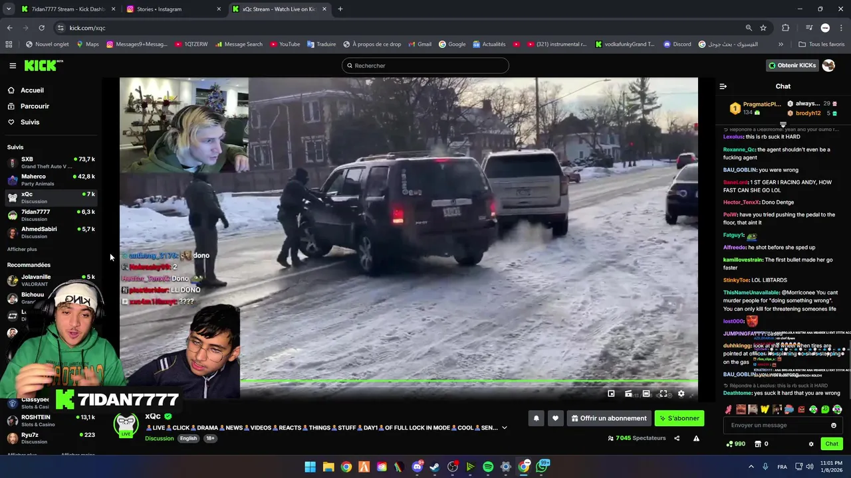This screenshot has width=851, height=478.
Task: Open YouTube bookmark in bookmarks bar
Action: click(x=284, y=44)
